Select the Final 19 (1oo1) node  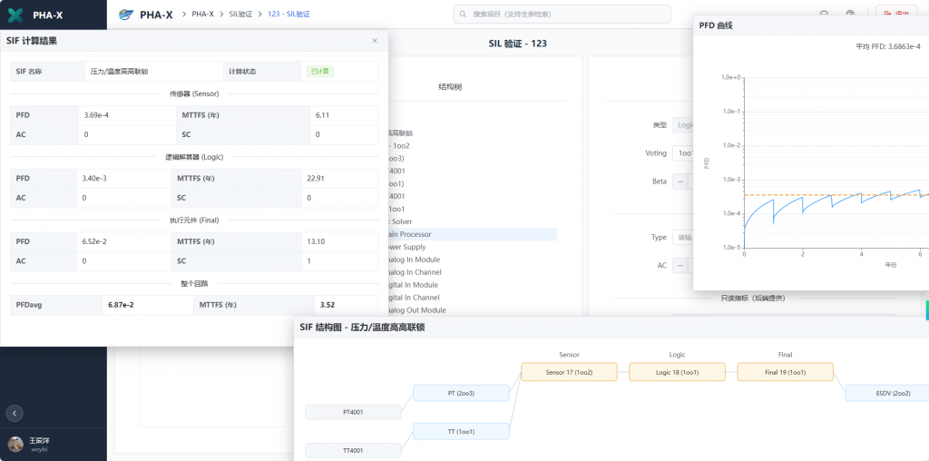[785, 372]
